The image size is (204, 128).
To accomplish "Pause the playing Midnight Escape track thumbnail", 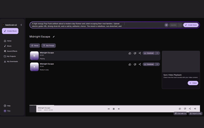I will [34, 56].
